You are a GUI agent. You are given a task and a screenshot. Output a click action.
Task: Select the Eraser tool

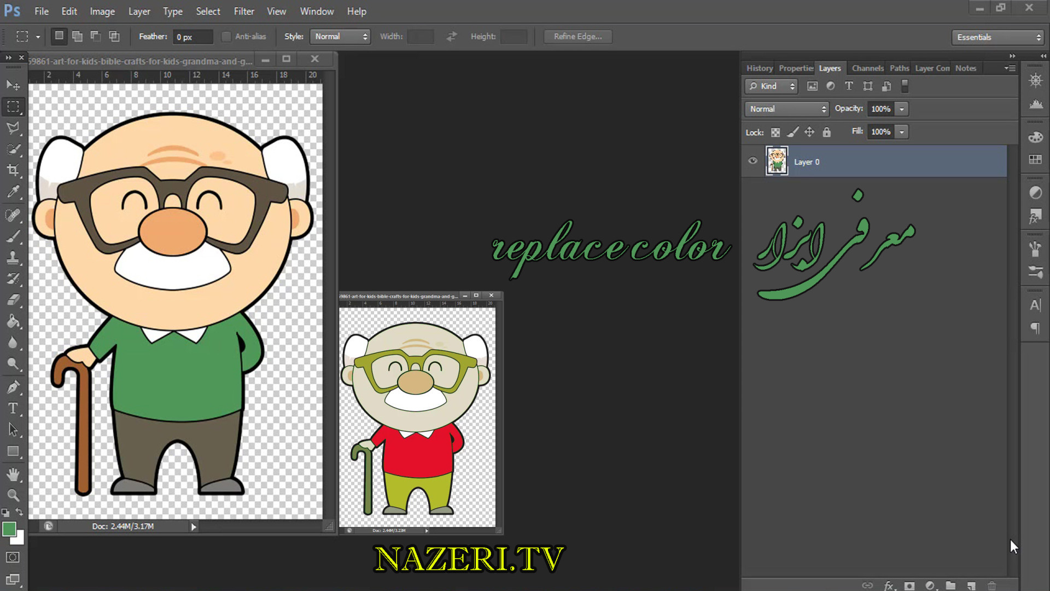click(13, 300)
